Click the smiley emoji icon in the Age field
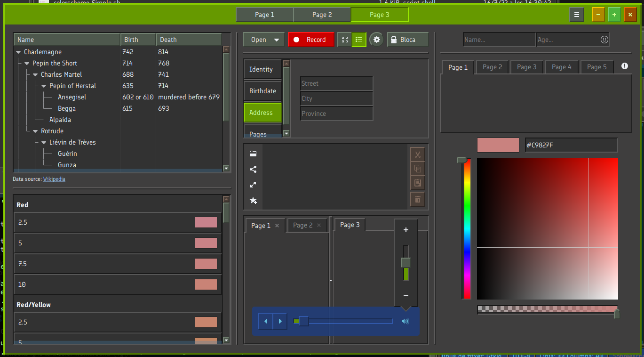This screenshot has height=357, width=644. click(604, 40)
